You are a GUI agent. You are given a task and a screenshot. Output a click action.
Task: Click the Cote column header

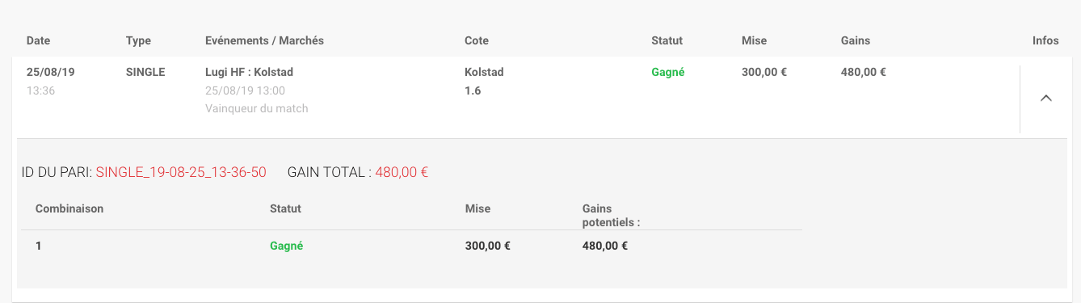[x=477, y=40]
